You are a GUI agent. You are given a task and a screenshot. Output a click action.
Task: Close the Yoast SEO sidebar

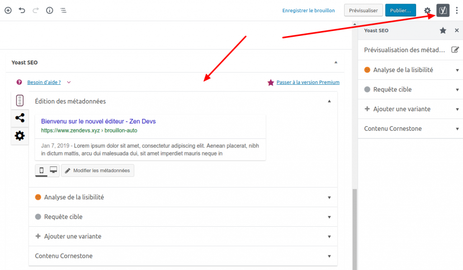click(457, 30)
